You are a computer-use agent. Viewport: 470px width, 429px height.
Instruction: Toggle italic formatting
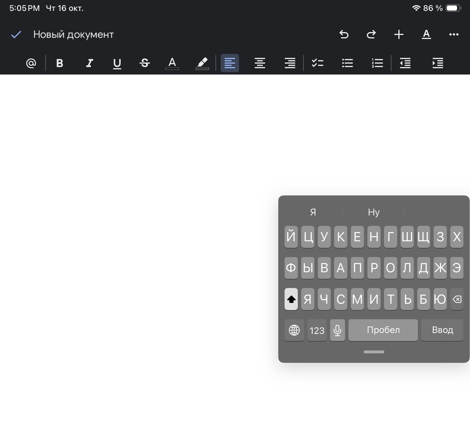(89, 63)
